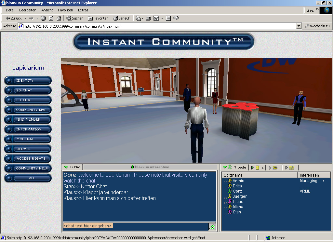Click Juergen's avatar icon in people list
The width and height of the screenshot is (333, 242).
click(230, 196)
